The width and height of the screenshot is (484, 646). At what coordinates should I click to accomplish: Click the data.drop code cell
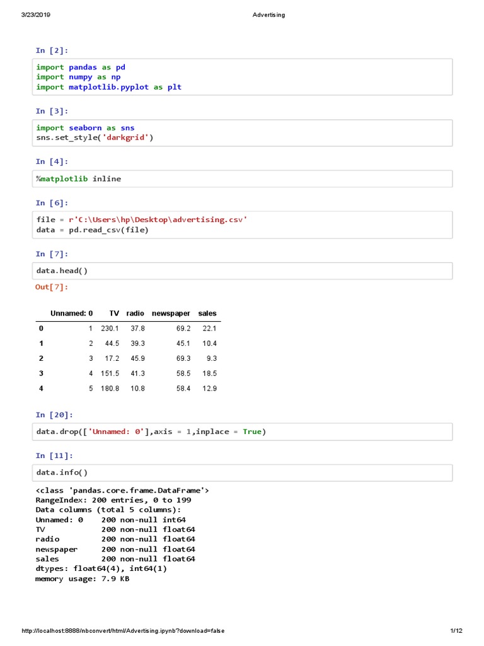242,432
